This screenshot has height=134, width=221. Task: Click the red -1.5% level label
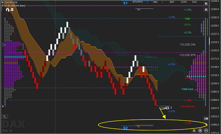[x=188, y=123]
